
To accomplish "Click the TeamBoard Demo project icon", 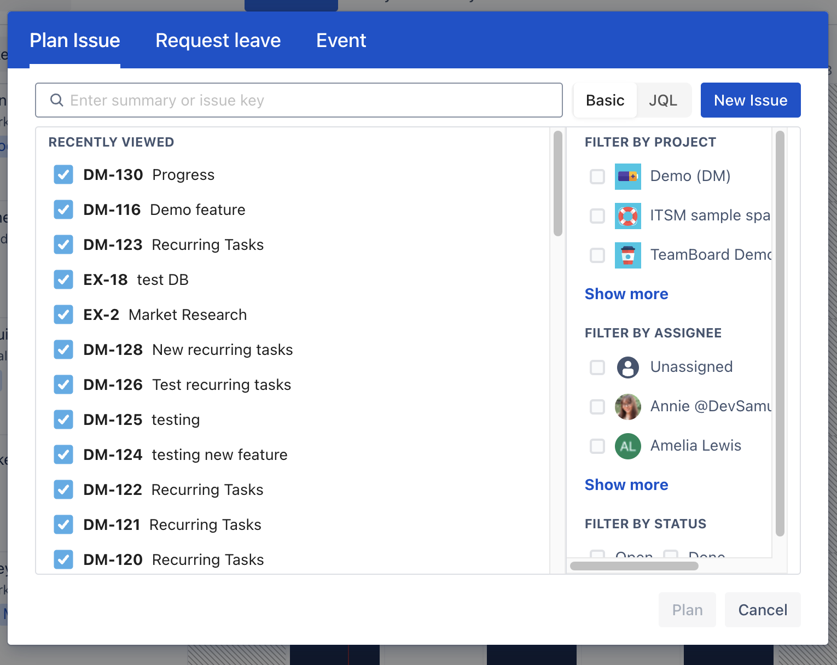I will [627, 255].
